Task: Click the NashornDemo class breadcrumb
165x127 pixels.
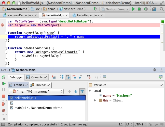Action: (x=71, y=9)
